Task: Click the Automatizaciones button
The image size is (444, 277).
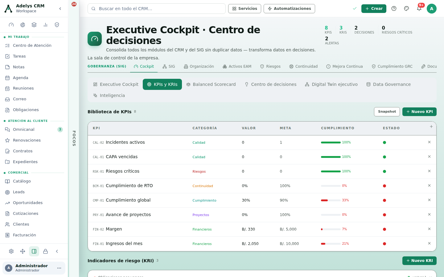Action: tap(289, 9)
